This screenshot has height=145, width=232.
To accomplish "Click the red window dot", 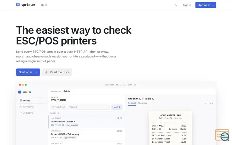I will (20, 85).
